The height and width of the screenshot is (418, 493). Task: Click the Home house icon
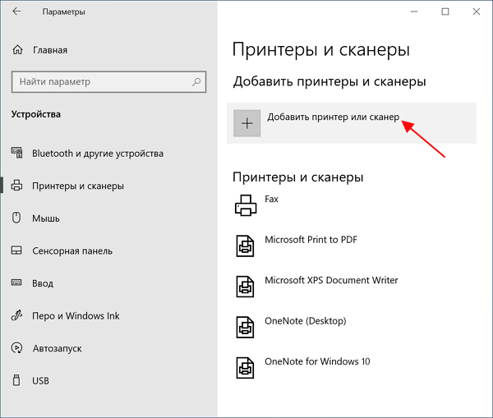(17, 49)
